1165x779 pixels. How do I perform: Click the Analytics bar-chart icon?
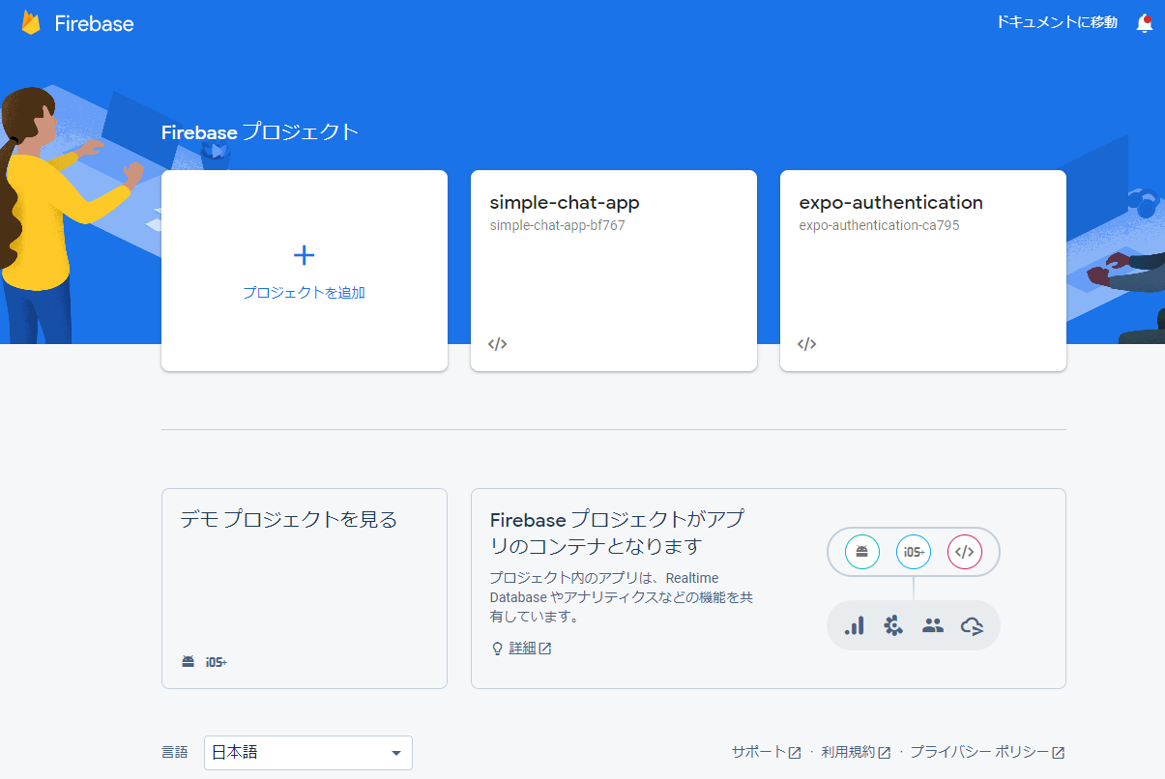855,625
